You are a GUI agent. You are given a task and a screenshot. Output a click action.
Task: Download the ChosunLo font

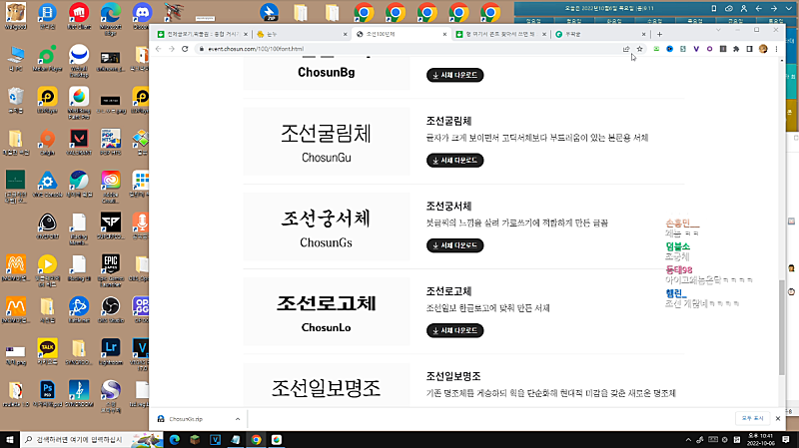tap(455, 330)
